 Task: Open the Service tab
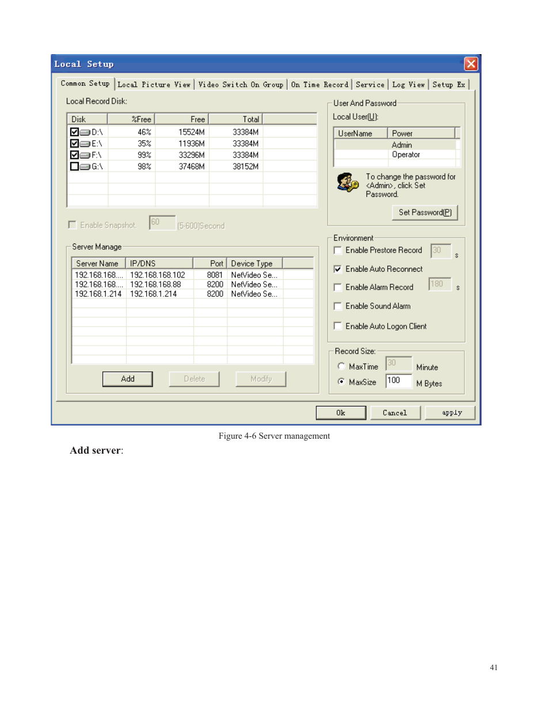pyautogui.click(x=370, y=85)
